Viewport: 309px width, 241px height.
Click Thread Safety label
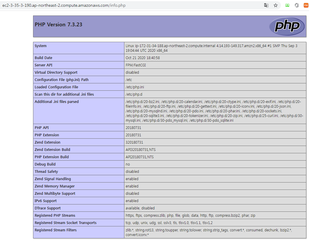(46, 171)
